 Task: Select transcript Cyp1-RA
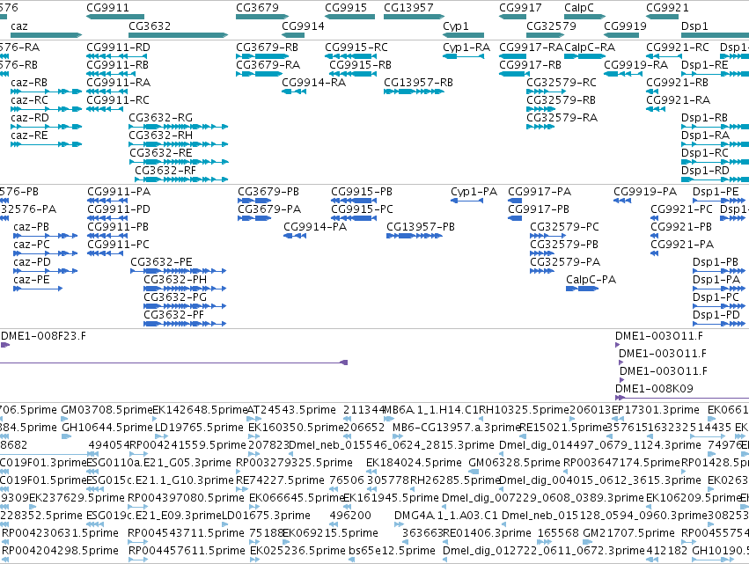466,48
